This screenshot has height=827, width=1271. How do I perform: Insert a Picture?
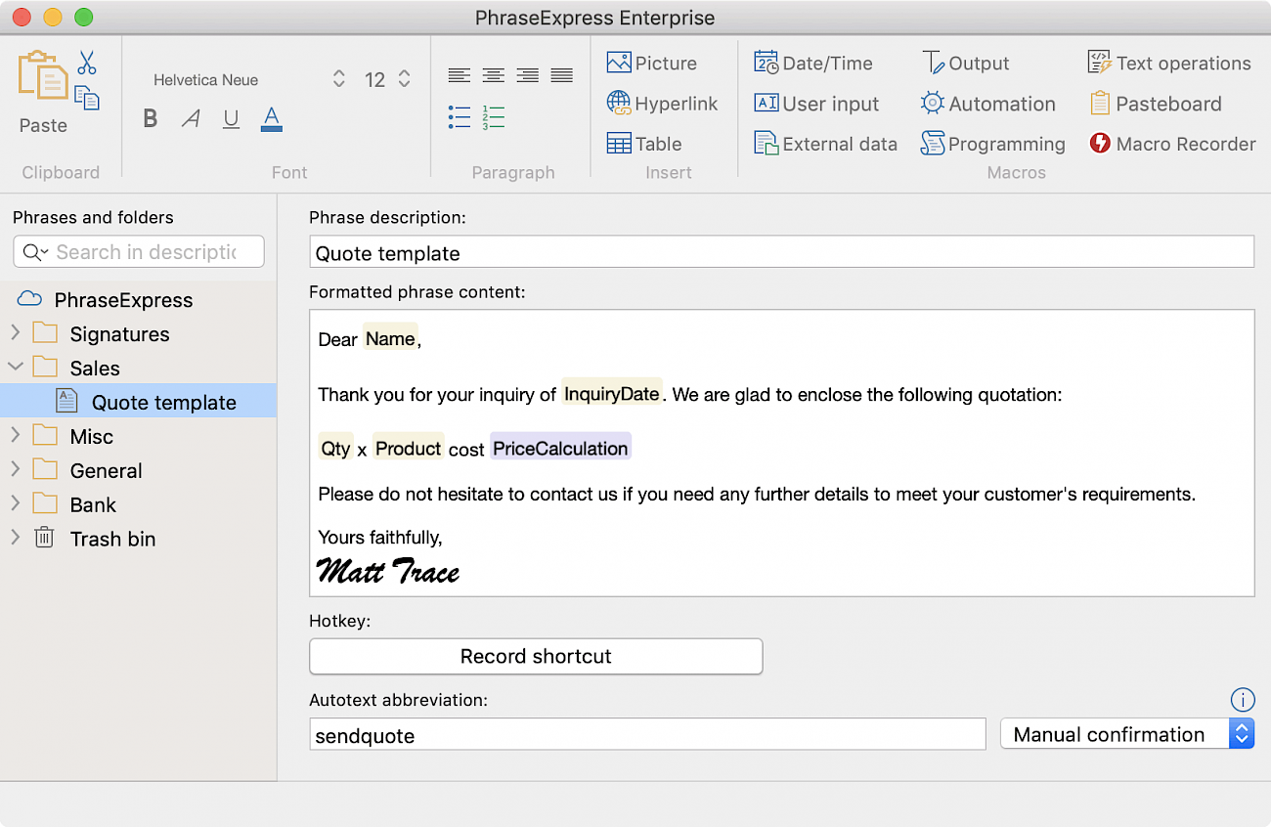tap(651, 63)
